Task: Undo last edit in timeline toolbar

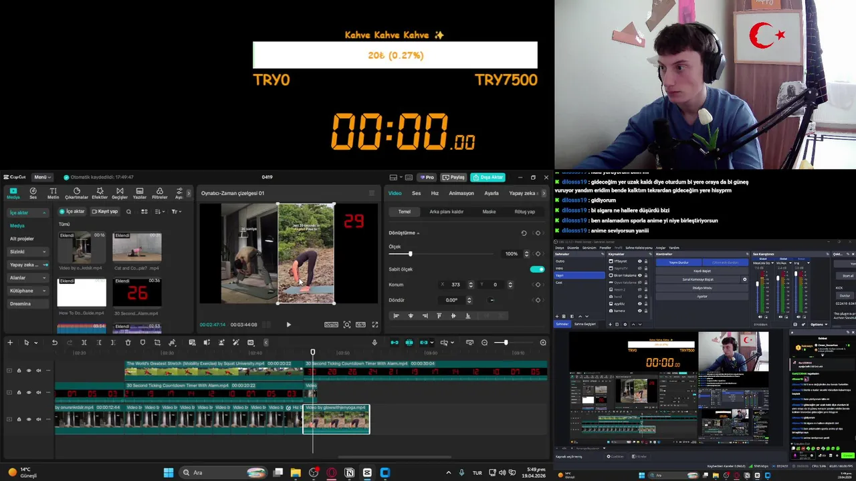Action: [x=55, y=343]
